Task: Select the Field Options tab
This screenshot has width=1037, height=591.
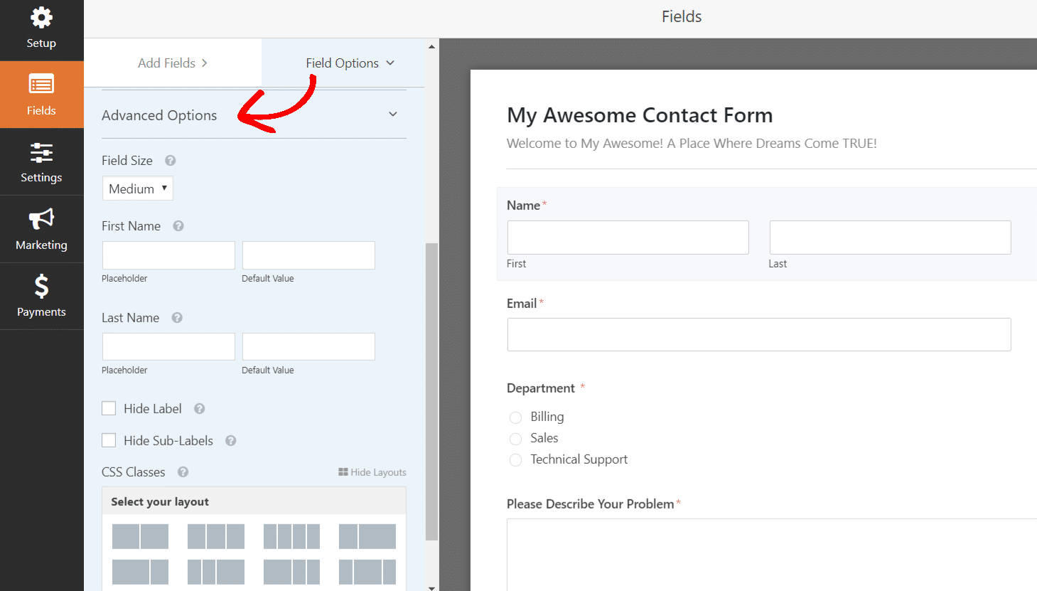Action: pyautogui.click(x=342, y=63)
